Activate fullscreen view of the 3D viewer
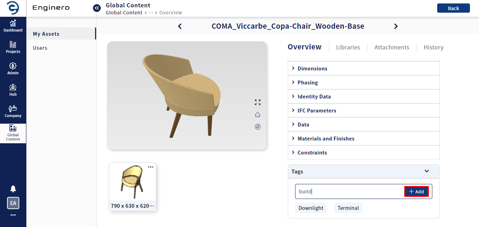 [258, 102]
